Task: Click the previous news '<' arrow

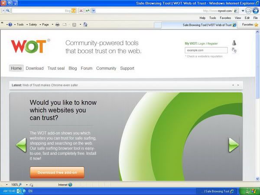Action: tap(233, 85)
